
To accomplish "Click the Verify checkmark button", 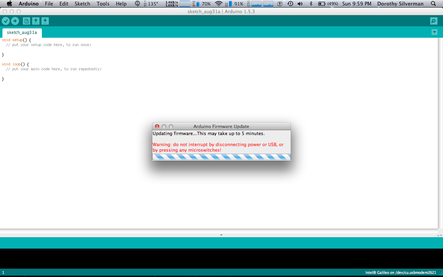I will click(6, 21).
